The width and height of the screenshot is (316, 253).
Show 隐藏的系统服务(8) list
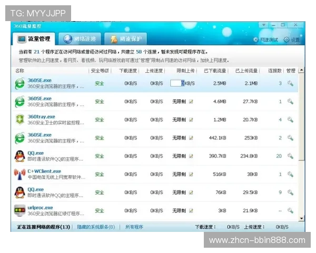(96, 227)
